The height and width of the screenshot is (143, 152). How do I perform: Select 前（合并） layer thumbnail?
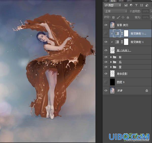(x=112, y=50)
